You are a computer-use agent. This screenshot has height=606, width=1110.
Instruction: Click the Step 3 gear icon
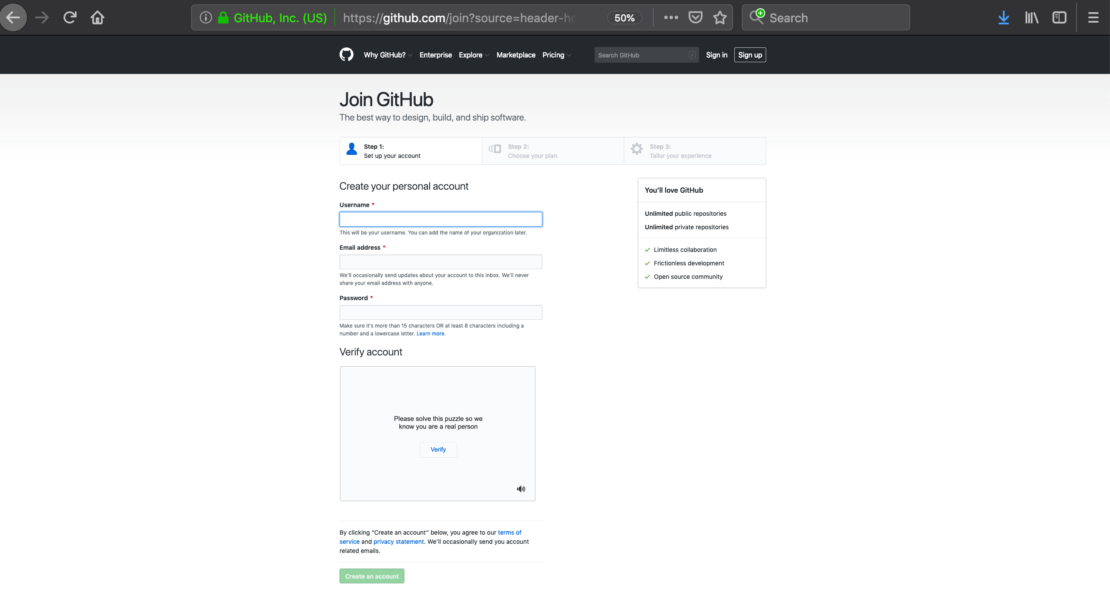(637, 149)
